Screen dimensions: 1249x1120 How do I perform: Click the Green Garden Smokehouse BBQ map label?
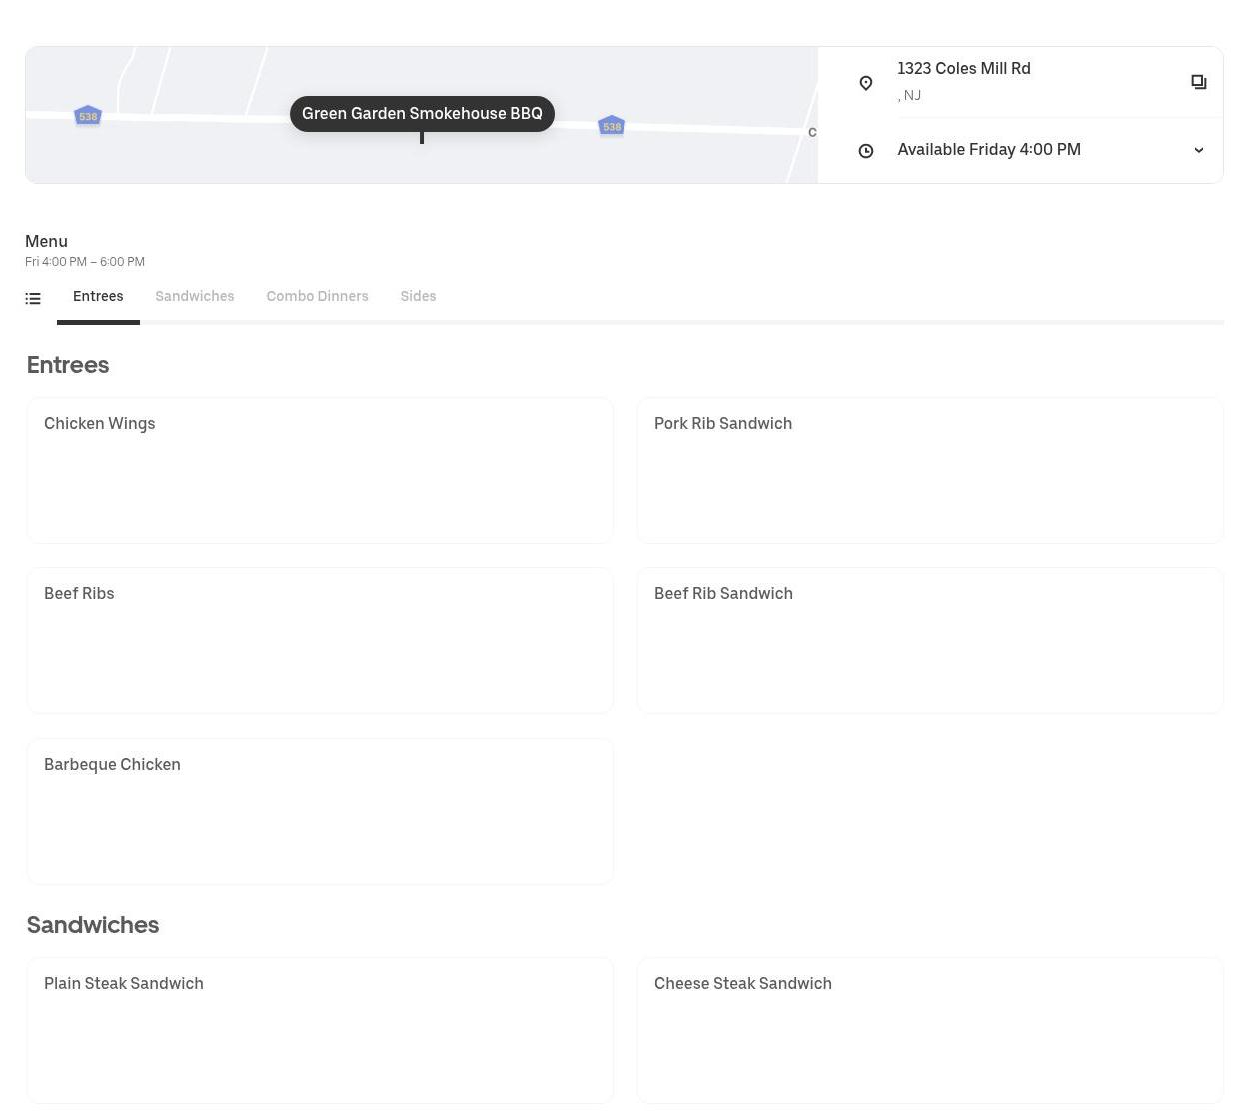coord(422,114)
